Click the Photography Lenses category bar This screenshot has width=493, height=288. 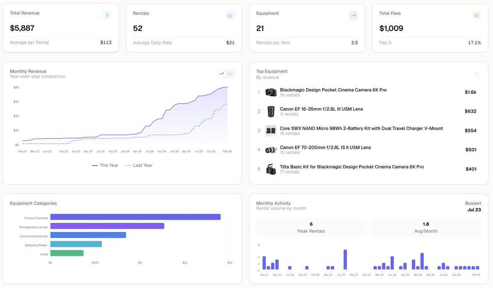pyautogui.click(x=107, y=226)
